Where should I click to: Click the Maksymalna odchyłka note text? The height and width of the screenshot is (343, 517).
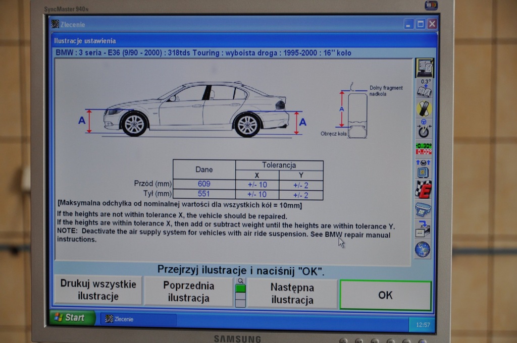click(180, 204)
